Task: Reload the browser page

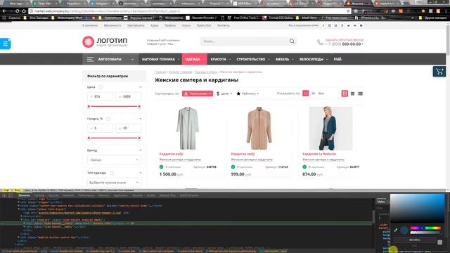Action: click(x=17, y=11)
